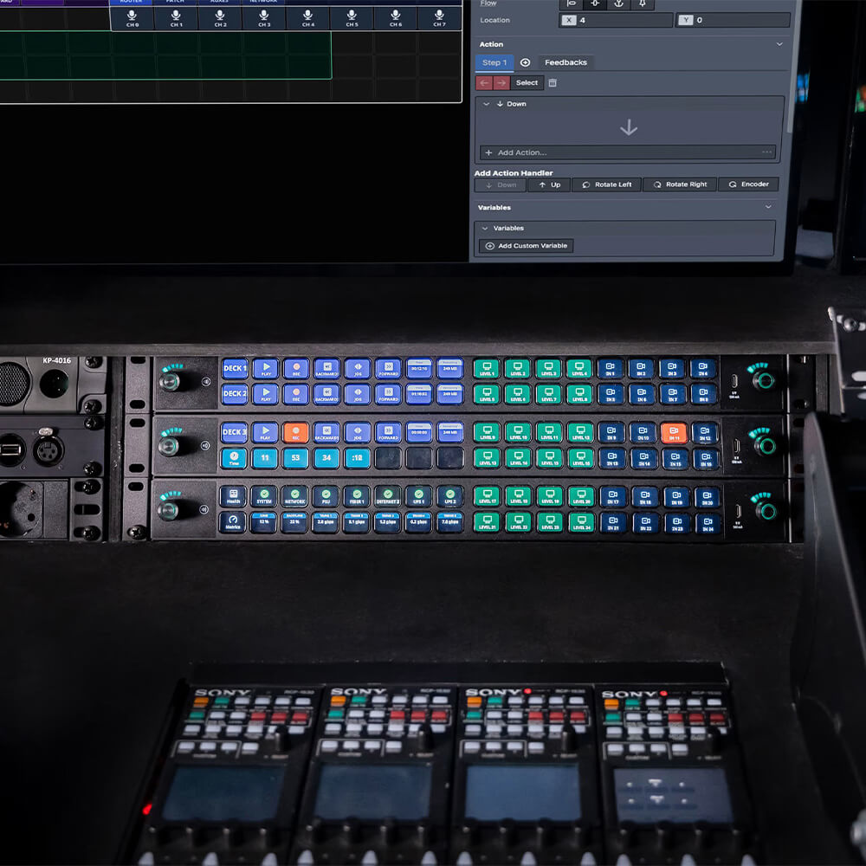Toggle the green LEVEL 1 key
Screen dimensions: 866x866
click(x=486, y=368)
